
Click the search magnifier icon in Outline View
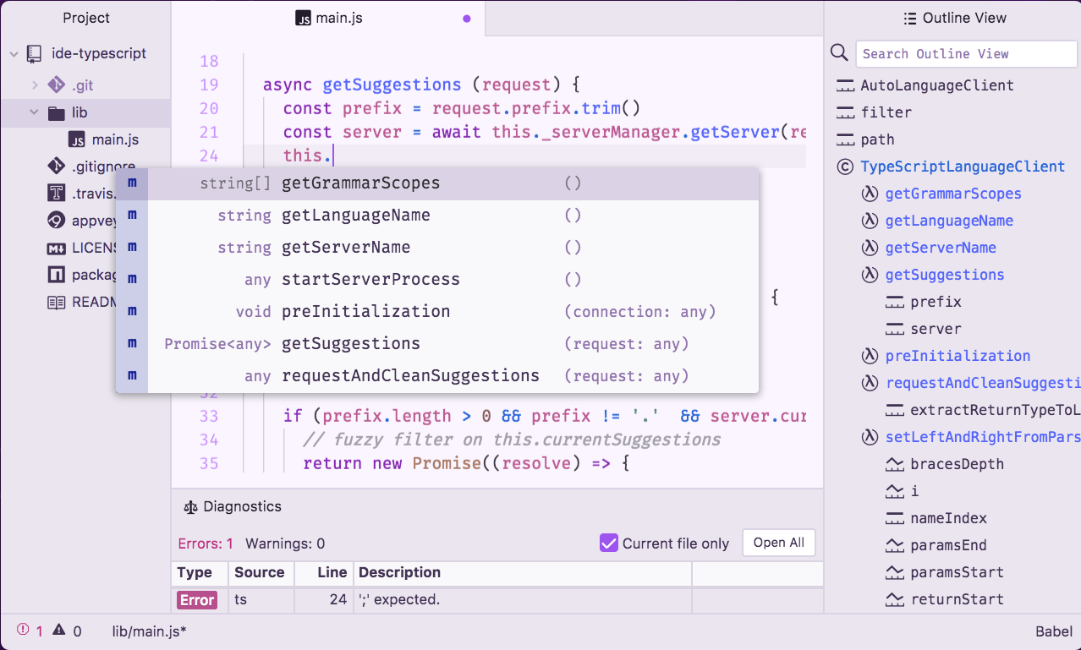(839, 53)
